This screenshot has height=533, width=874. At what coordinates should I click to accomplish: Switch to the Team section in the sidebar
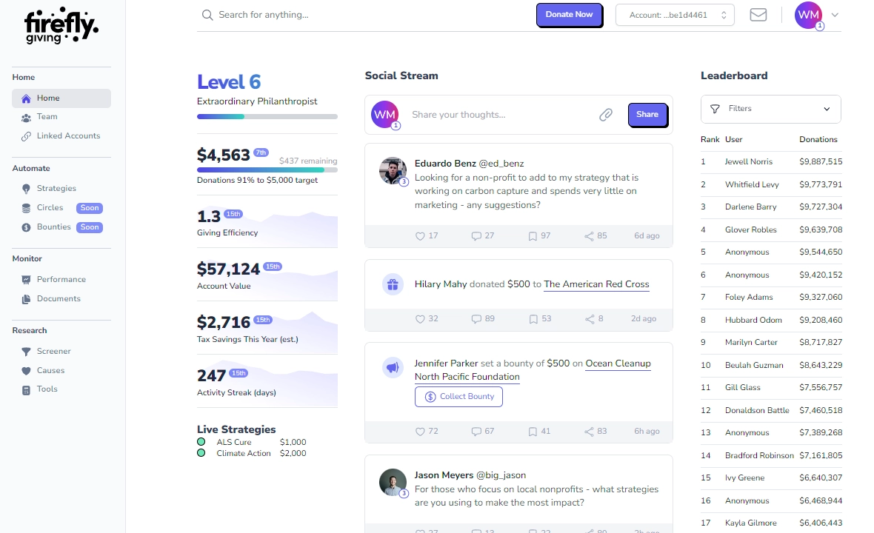pos(47,116)
